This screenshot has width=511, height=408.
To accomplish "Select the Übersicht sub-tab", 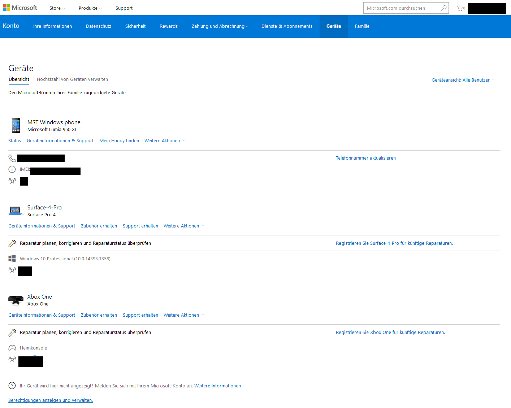I will click(19, 79).
